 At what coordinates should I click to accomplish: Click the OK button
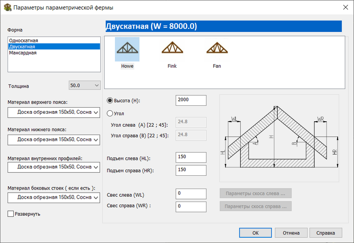(255, 233)
